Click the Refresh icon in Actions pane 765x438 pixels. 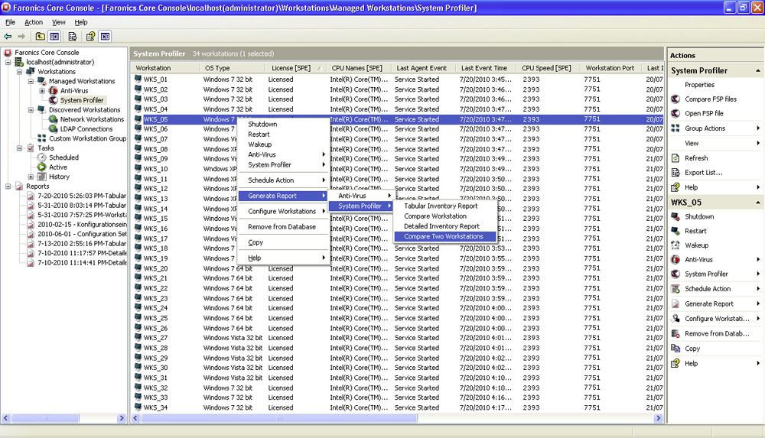point(675,158)
